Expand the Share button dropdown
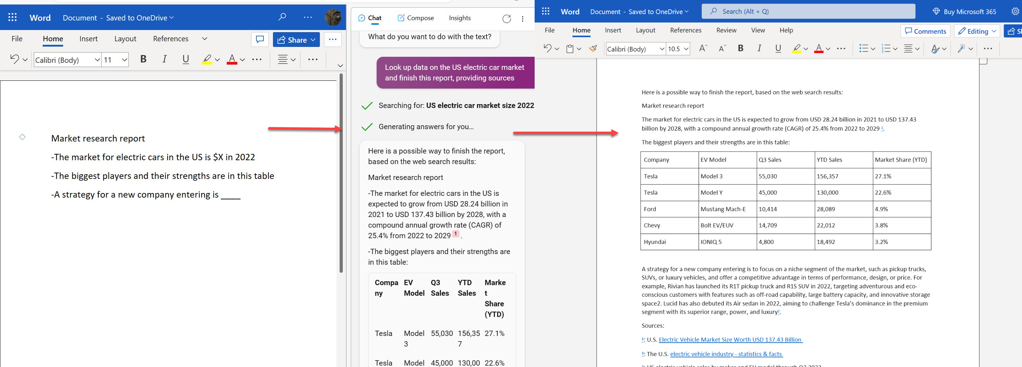The width and height of the screenshot is (1022, 367). pyautogui.click(x=313, y=40)
